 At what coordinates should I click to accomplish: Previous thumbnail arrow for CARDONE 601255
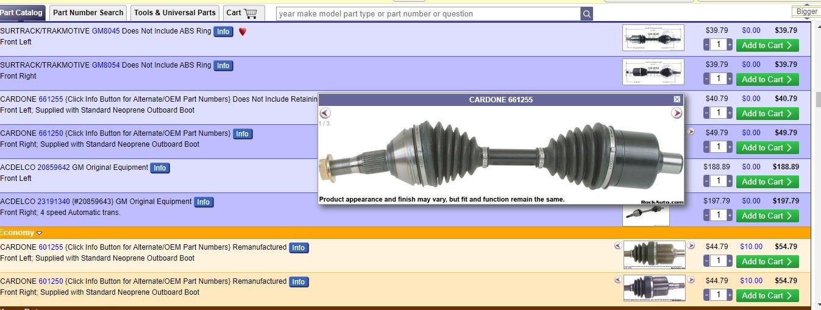click(x=618, y=245)
